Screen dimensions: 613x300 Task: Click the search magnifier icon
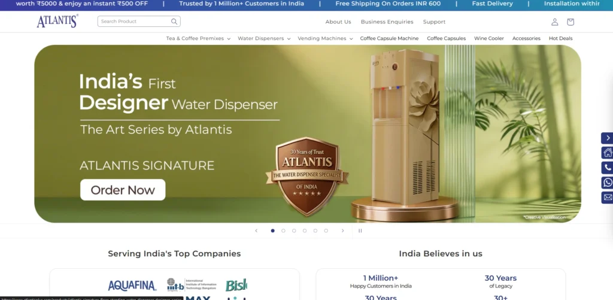click(x=174, y=22)
